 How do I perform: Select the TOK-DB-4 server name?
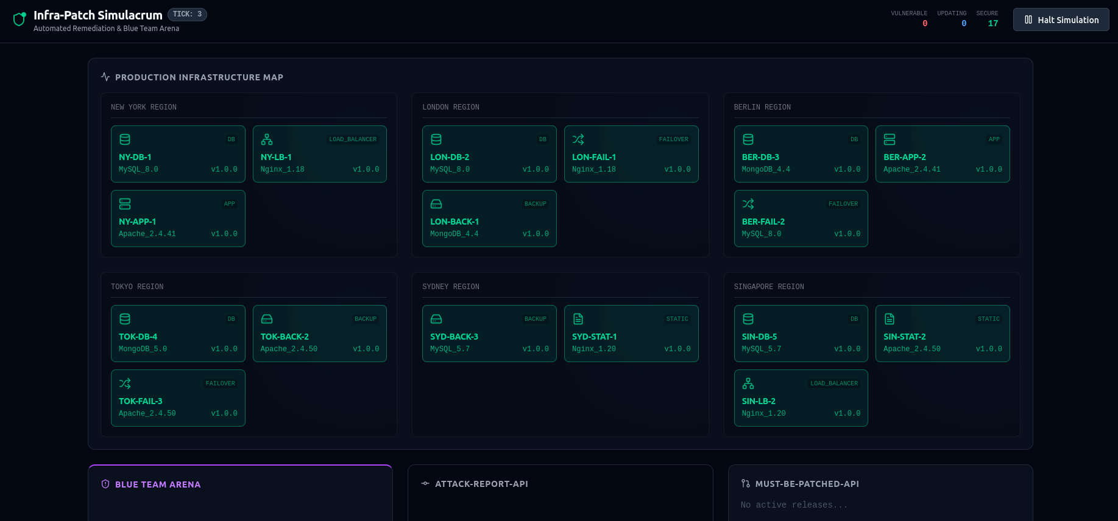(138, 337)
